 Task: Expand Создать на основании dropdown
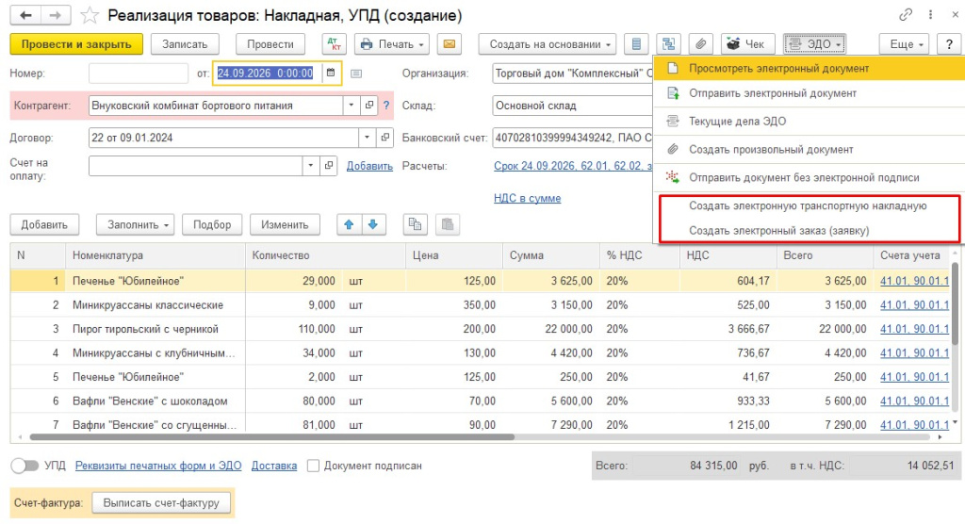pos(548,44)
